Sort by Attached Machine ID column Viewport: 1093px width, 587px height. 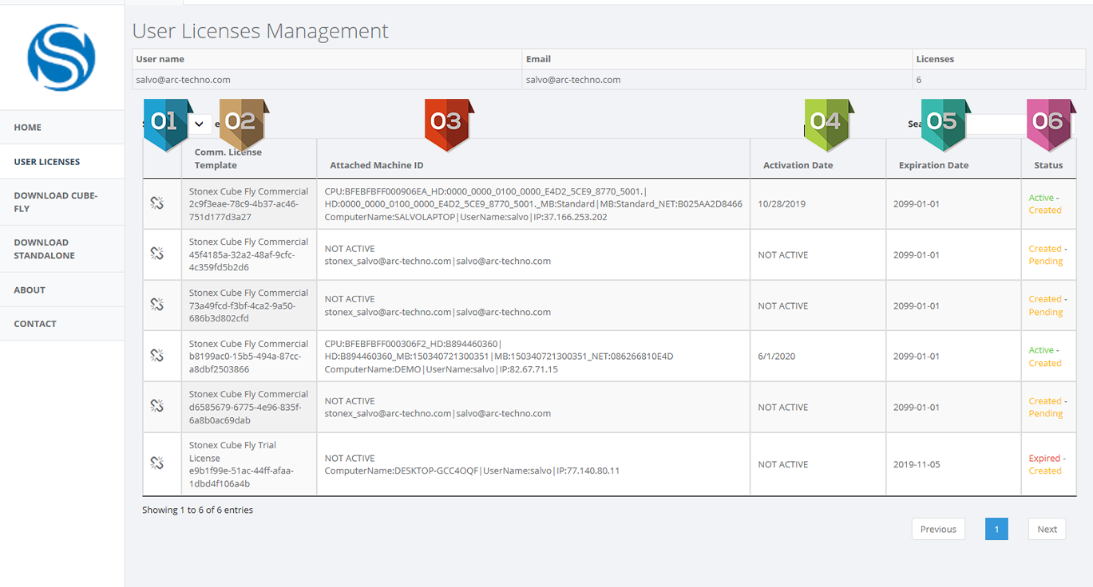(x=533, y=159)
